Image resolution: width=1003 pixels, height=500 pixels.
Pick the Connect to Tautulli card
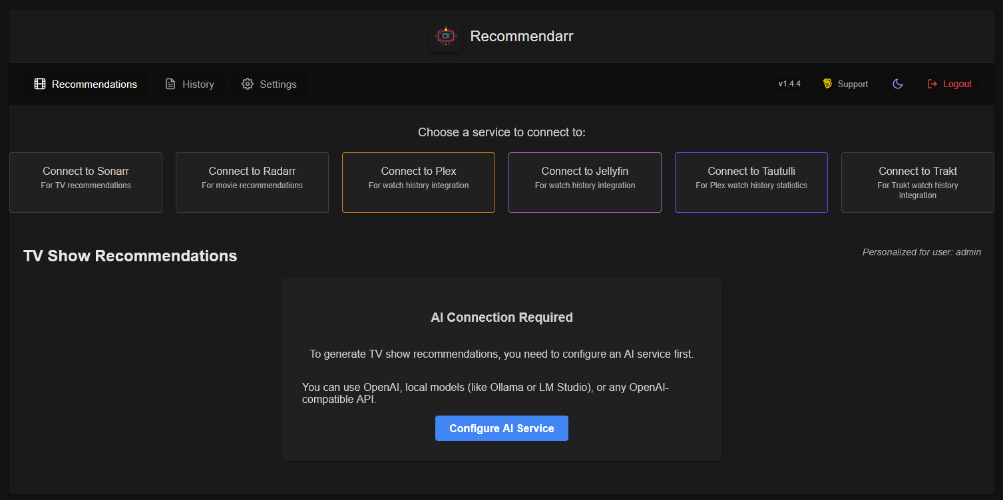tap(751, 182)
